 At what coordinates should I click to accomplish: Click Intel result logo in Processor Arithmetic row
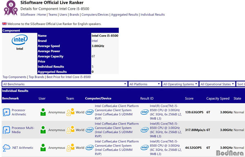pyautogui.click(x=145, y=112)
